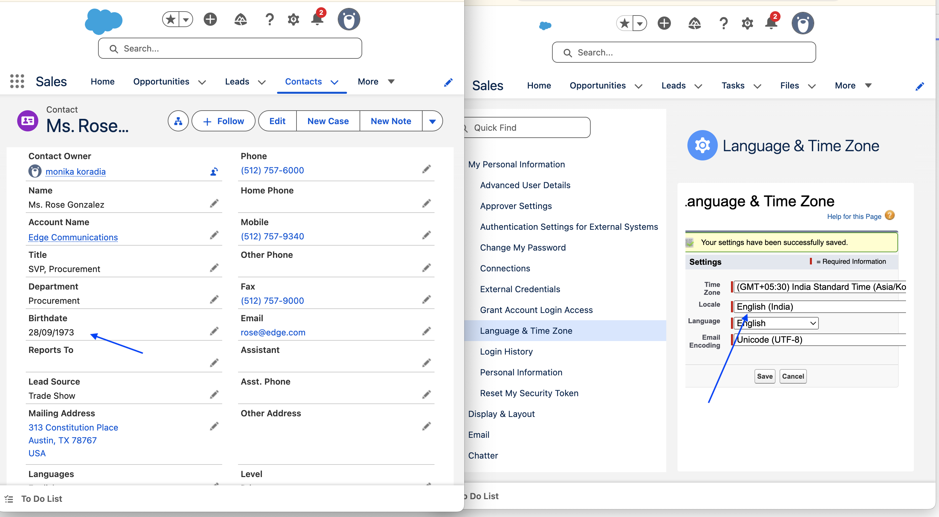Focus Quick Find box in Settings

527,128
